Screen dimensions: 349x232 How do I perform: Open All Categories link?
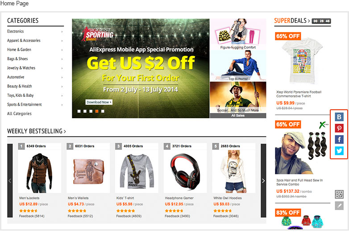tap(19, 114)
